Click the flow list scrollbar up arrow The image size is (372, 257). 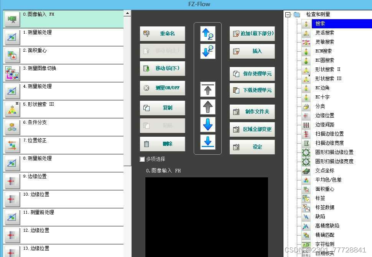point(127,12)
